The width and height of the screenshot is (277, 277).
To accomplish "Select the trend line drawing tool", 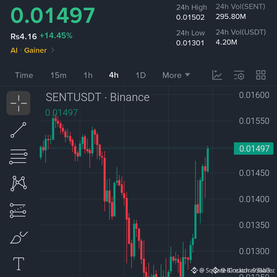I will point(18,130).
